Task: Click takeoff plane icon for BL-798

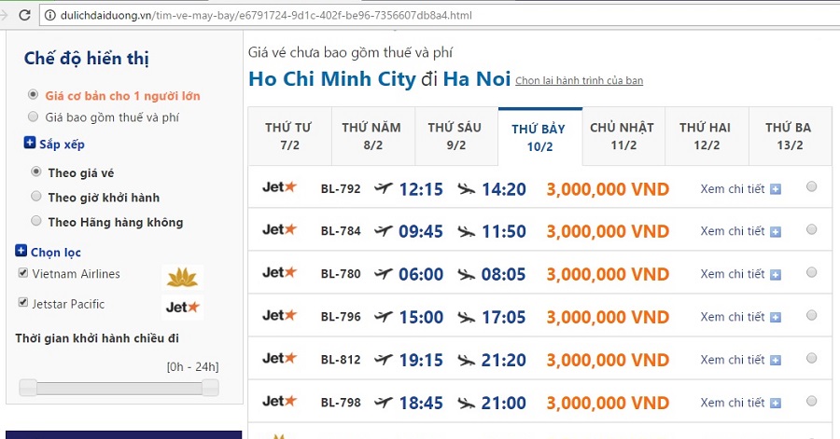Action: tap(383, 402)
